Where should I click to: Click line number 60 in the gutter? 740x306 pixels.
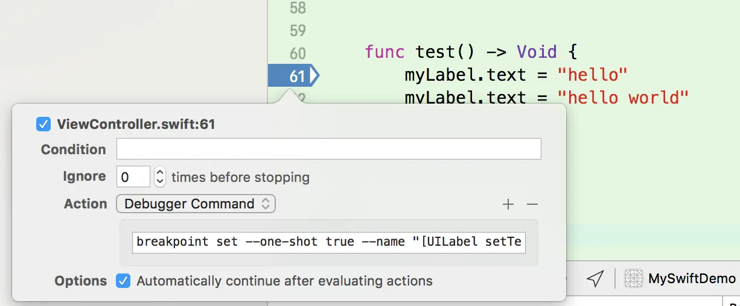click(x=298, y=53)
